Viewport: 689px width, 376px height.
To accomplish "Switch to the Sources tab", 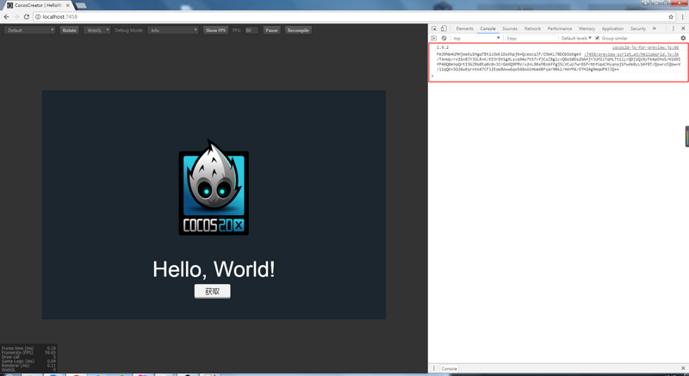I will (x=510, y=28).
